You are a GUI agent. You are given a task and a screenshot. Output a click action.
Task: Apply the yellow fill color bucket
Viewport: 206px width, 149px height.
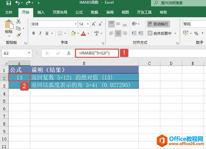click(73, 33)
